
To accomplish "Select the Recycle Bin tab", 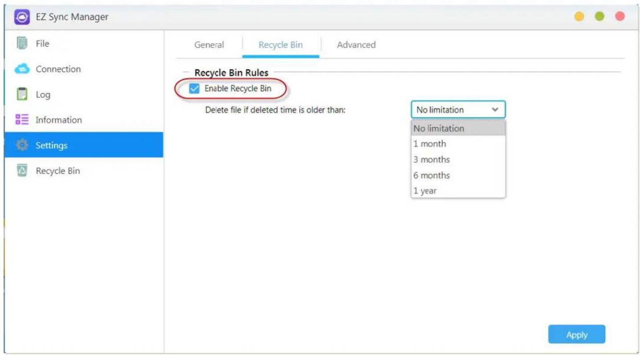I will click(281, 45).
